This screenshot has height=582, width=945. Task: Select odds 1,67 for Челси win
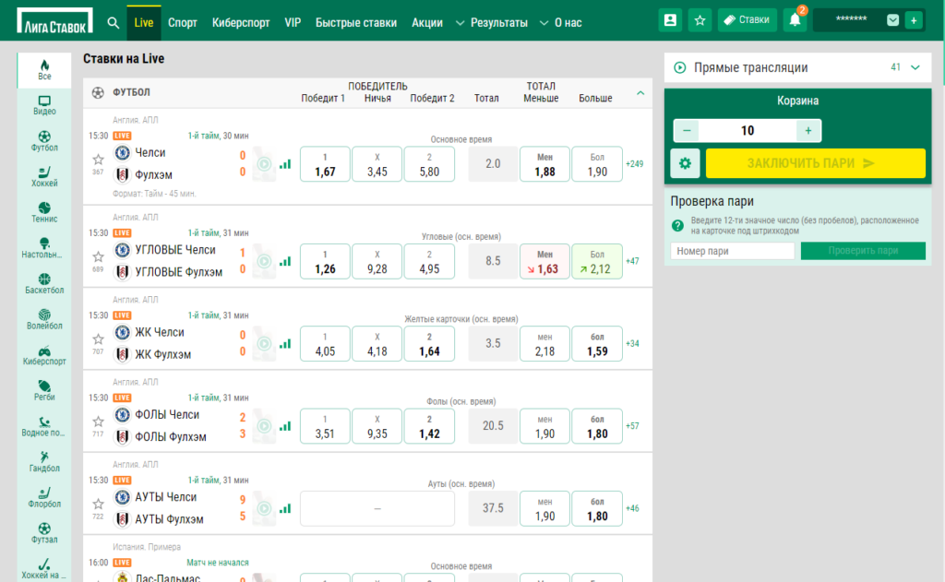pyautogui.click(x=325, y=164)
